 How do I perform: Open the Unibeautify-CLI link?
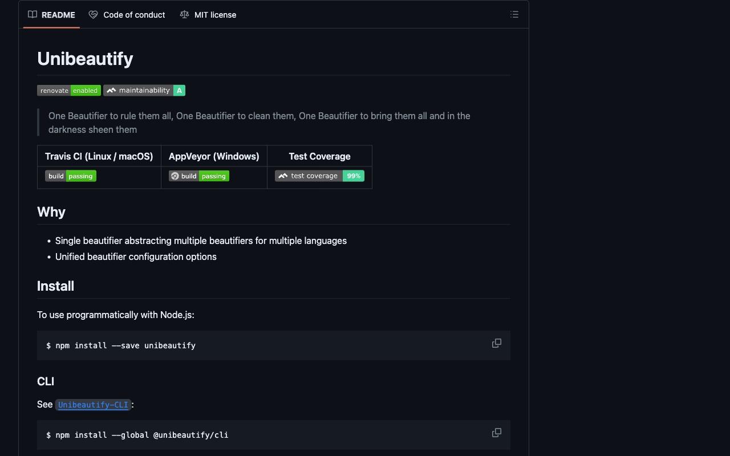[x=94, y=405]
